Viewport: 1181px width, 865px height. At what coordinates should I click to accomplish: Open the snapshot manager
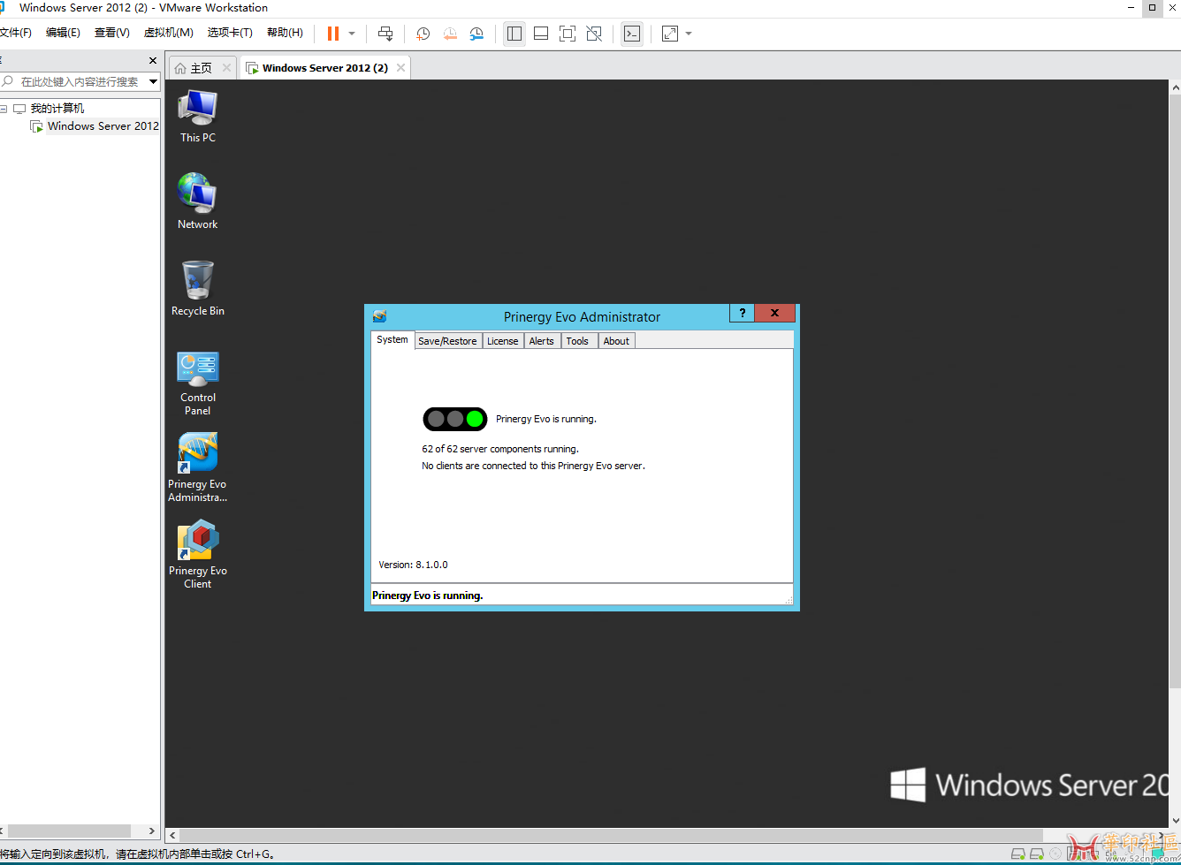click(476, 34)
